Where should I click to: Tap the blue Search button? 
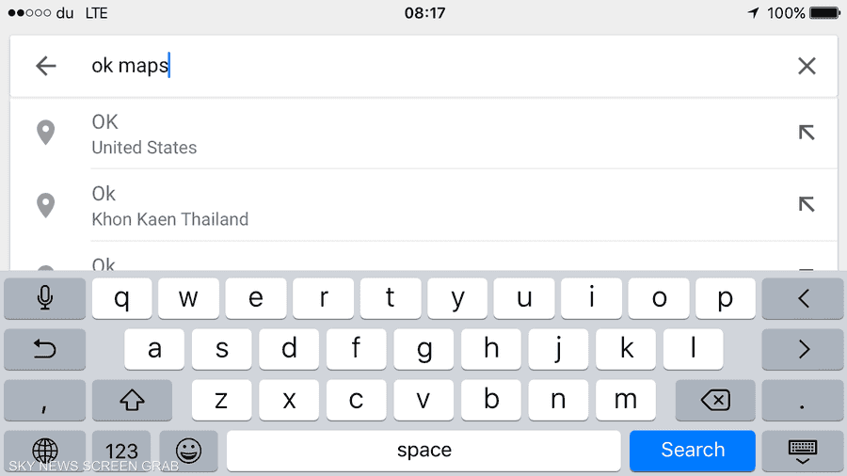coord(692,452)
